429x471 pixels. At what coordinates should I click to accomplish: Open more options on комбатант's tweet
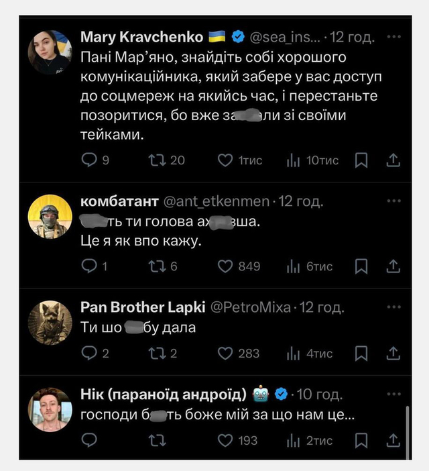tap(394, 201)
